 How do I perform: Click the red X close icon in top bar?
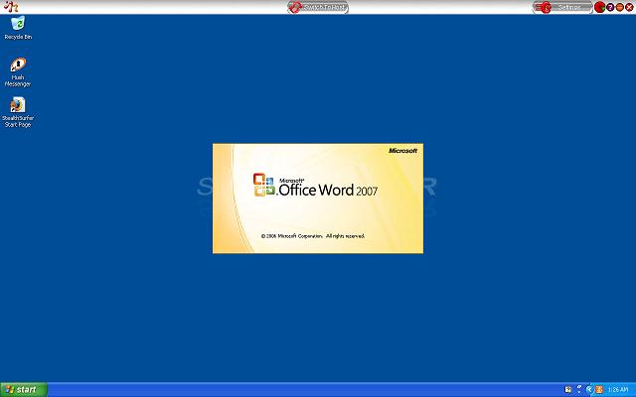coord(629,7)
